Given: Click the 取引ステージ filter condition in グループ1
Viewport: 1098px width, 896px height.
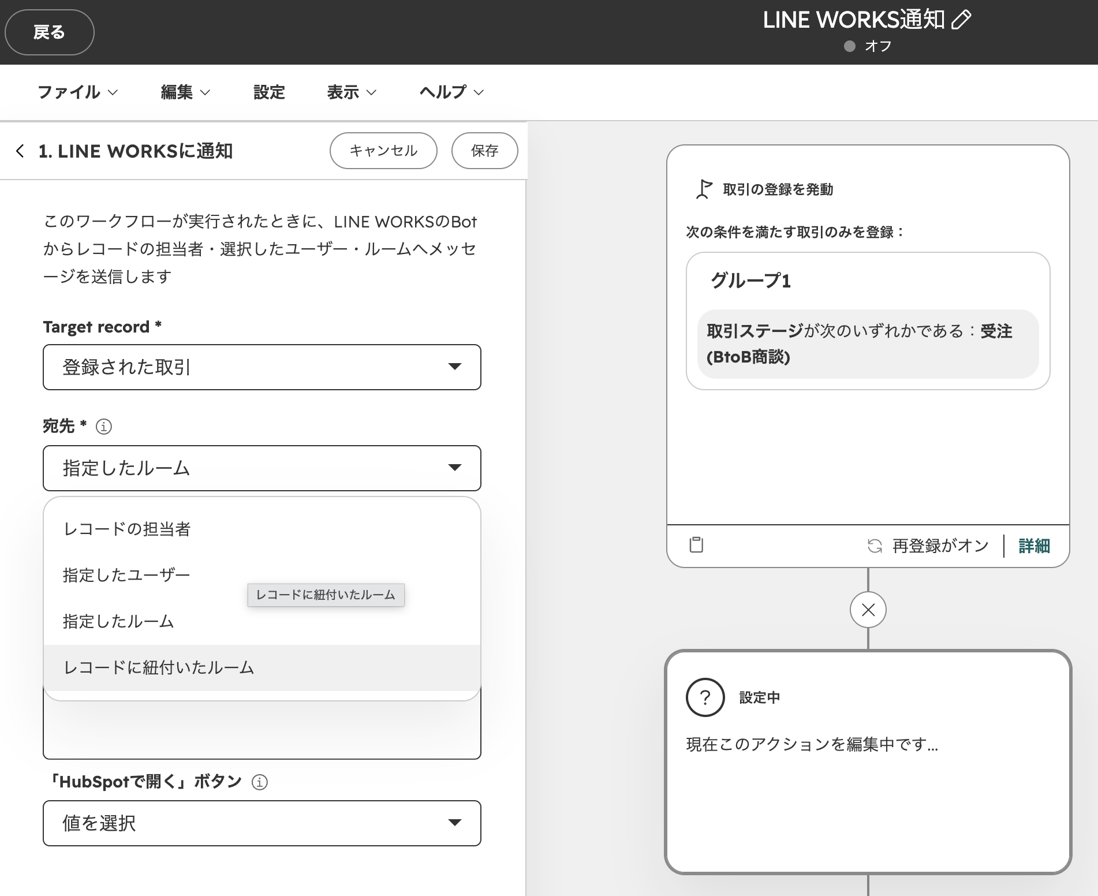Looking at the screenshot, I should (x=868, y=344).
